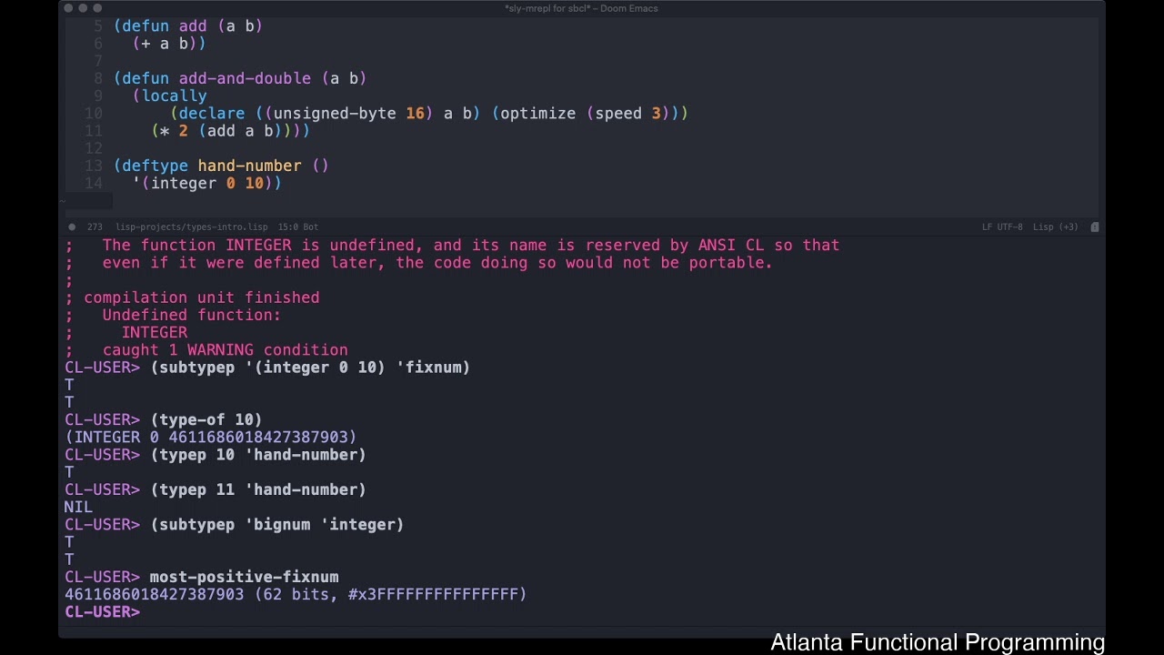Image resolution: width=1164 pixels, height=655 pixels.
Task: Click the 15:0 Bot position indicator
Action: [x=297, y=227]
